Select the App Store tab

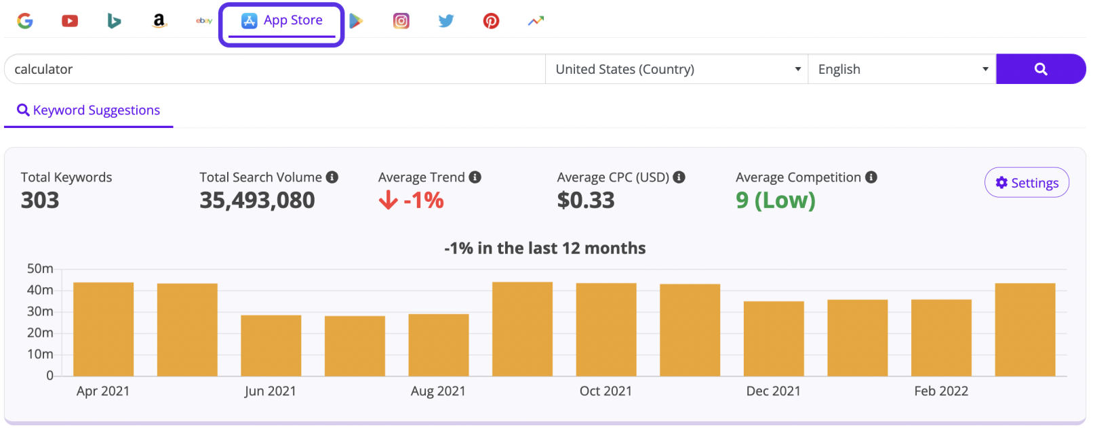tap(281, 20)
